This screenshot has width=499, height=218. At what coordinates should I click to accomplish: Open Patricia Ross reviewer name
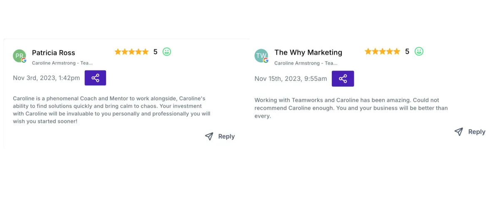pyautogui.click(x=54, y=53)
